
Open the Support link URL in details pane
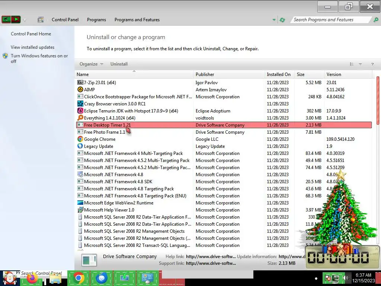coord(211,263)
